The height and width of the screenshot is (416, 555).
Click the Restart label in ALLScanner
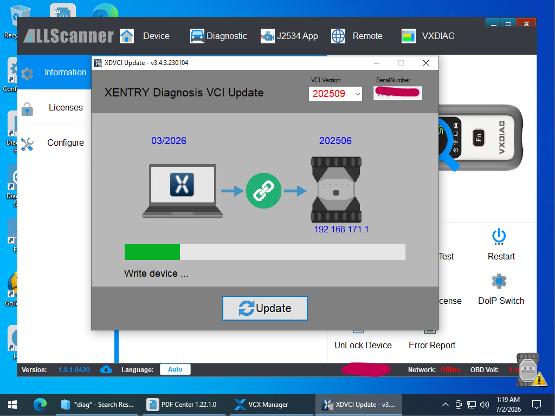pyautogui.click(x=501, y=256)
